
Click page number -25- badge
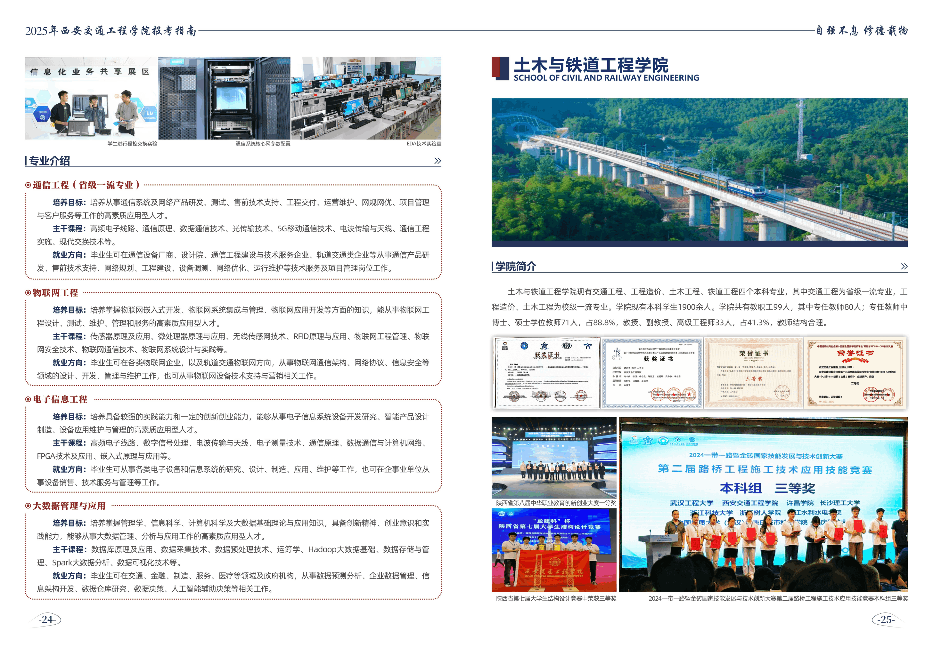point(886,619)
